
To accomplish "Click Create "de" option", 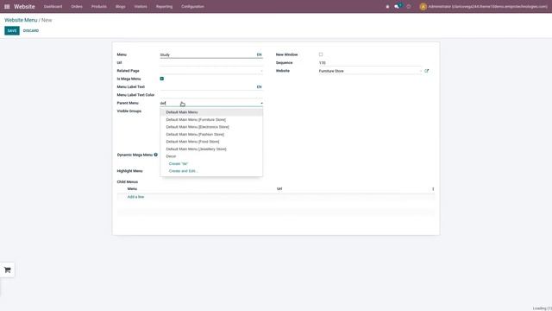I will (179, 163).
